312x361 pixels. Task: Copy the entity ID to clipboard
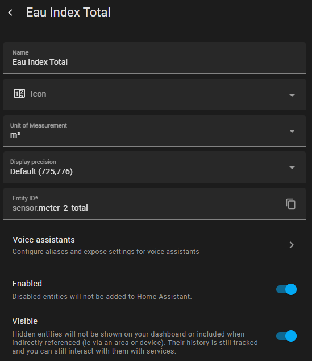[x=290, y=204]
